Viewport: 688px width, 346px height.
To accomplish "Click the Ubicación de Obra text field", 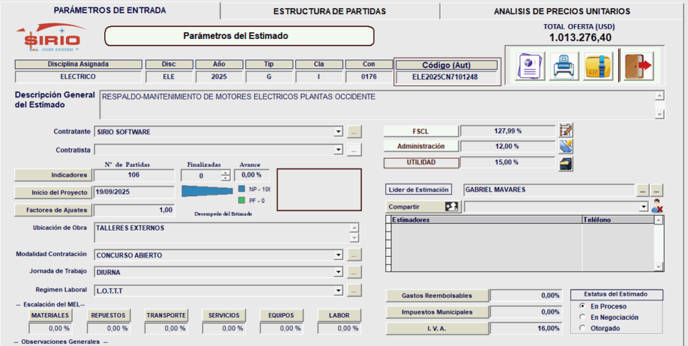I will tap(222, 233).
